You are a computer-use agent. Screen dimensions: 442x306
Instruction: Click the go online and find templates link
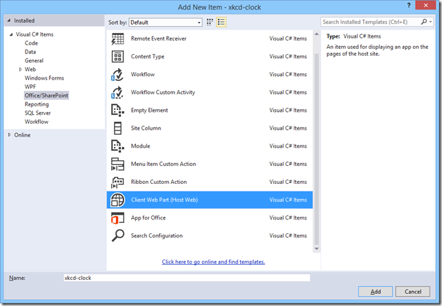point(213,261)
